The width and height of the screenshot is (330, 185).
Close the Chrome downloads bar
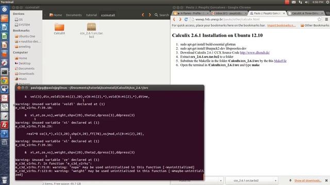326,180
